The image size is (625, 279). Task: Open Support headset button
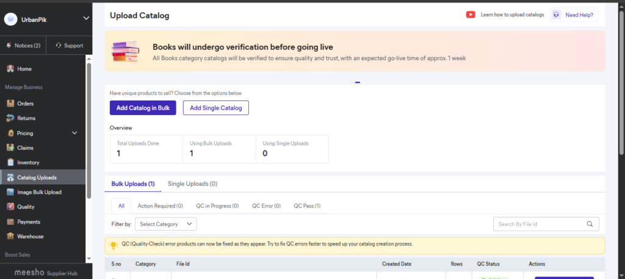click(70, 45)
